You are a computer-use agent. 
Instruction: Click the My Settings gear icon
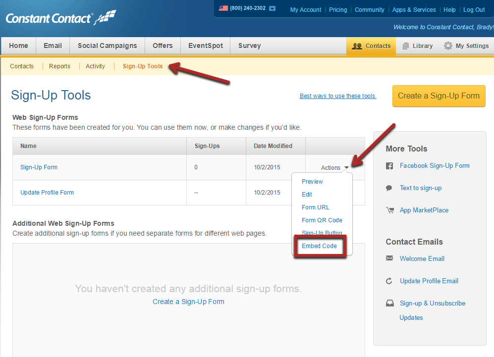point(448,46)
